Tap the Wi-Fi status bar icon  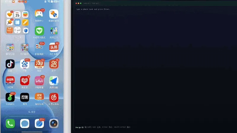(49, 1)
